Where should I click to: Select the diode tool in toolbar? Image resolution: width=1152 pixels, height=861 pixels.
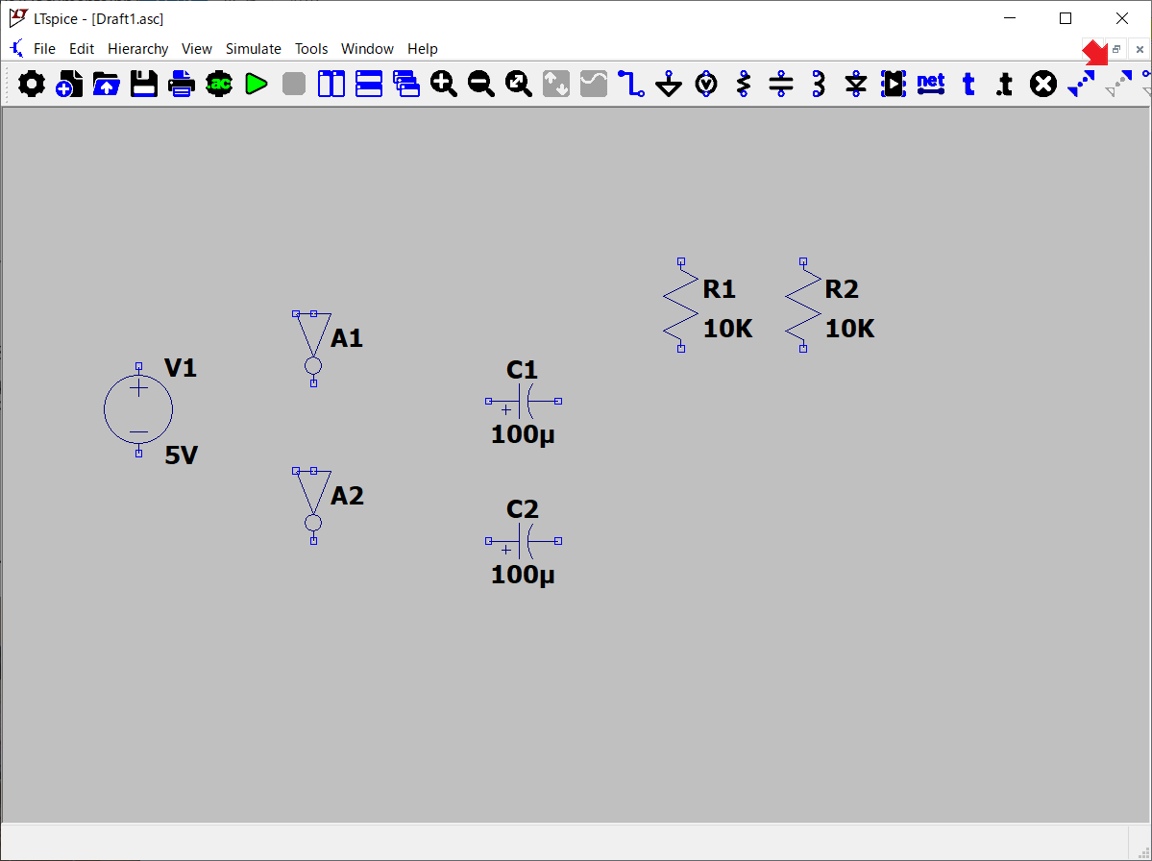point(856,85)
